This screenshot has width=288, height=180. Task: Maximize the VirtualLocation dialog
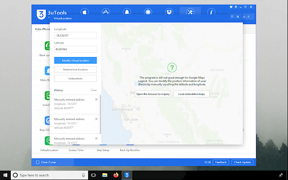coord(232,17)
